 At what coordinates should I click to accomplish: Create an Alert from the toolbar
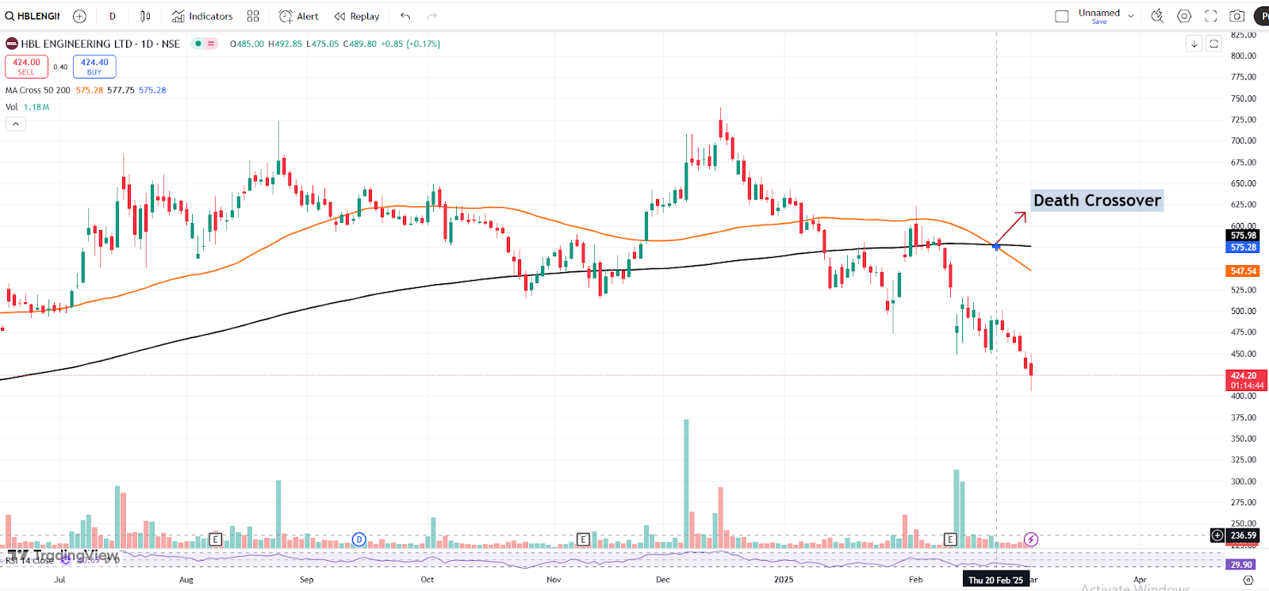tap(299, 16)
